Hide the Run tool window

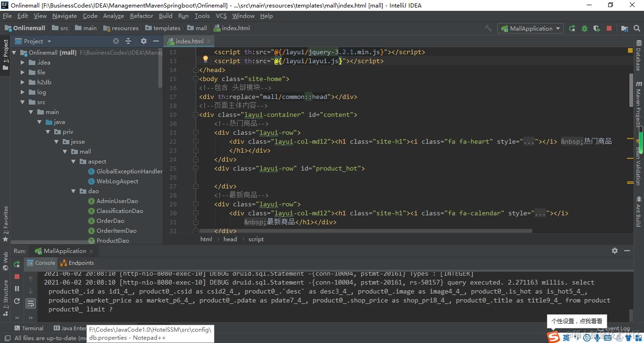[627, 251]
